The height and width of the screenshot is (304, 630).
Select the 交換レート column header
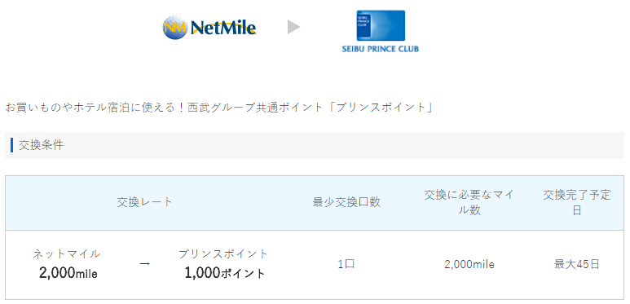pos(144,202)
